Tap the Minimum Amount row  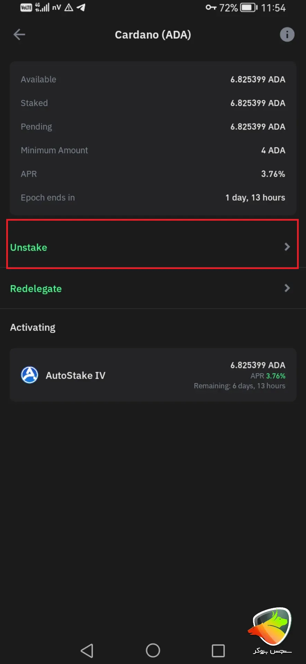153,150
